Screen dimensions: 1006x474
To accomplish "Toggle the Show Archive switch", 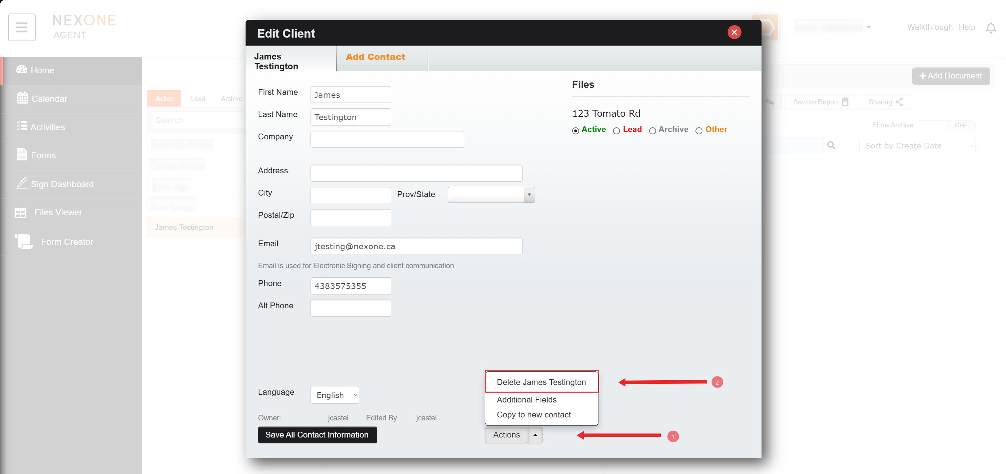I will click(x=945, y=125).
